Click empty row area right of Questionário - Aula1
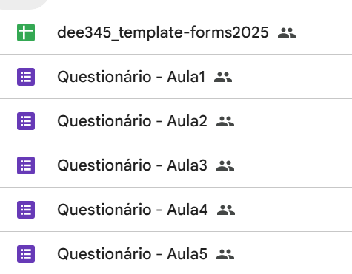 point(291,77)
